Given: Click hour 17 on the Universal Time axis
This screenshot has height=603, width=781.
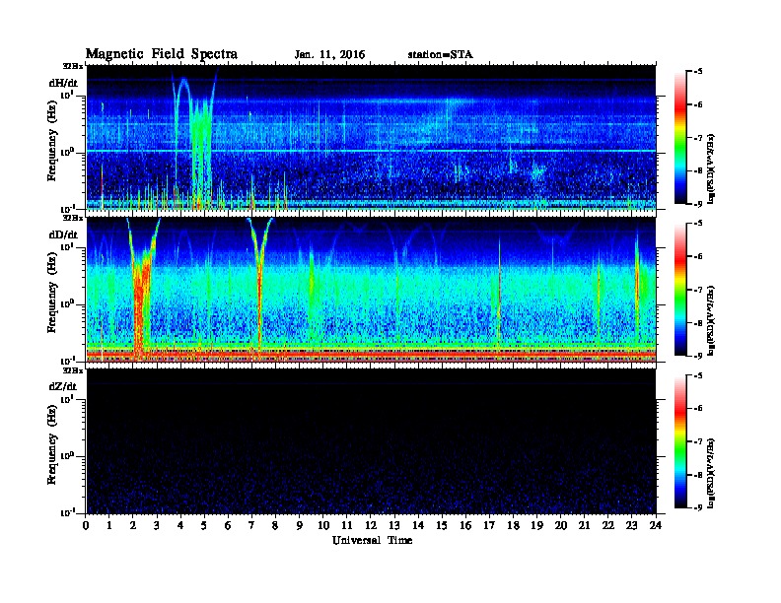Looking at the screenshot, I should click(490, 525).
